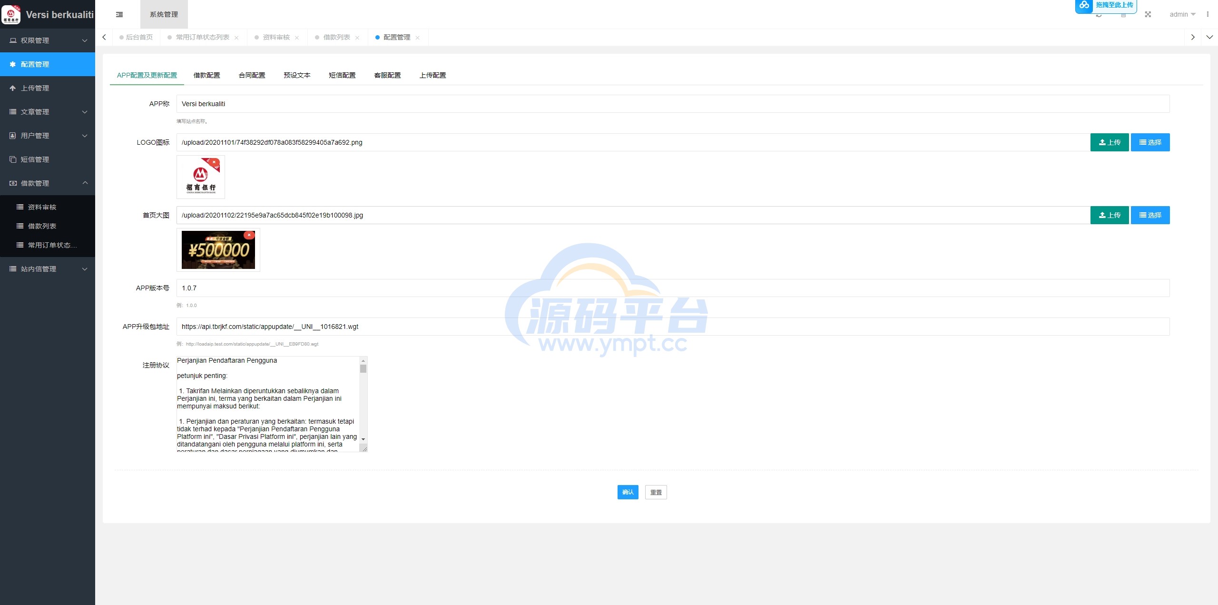The width and height of the screenshot is (1218, 605).
Task: Select the 借款配置 tab
Action: [x=206, y=75]
